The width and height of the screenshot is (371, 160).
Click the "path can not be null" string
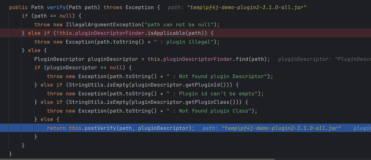click(x=179, y=24)
